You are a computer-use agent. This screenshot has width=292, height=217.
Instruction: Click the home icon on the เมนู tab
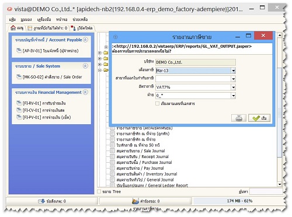[x=13, y=28]
